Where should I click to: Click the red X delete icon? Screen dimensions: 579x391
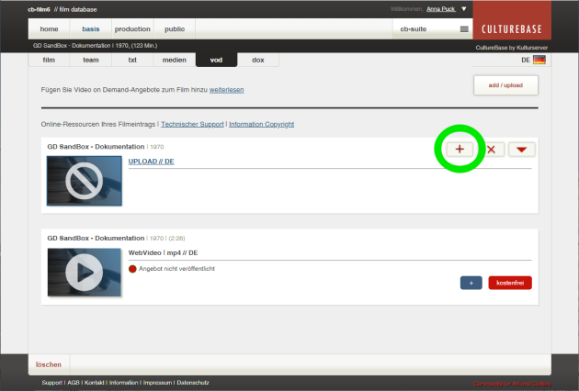[491, 150]
